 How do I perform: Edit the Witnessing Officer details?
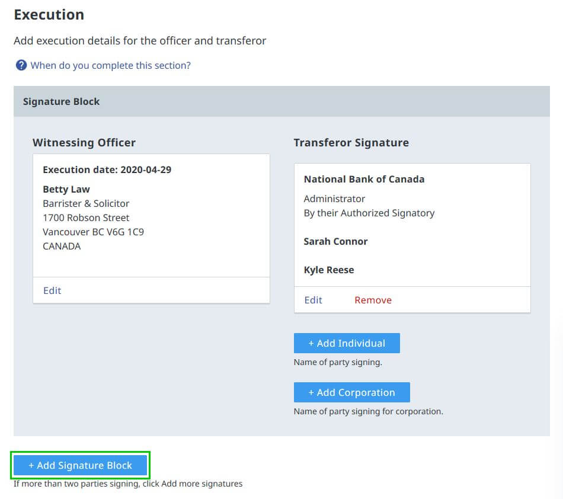[52, 290]
